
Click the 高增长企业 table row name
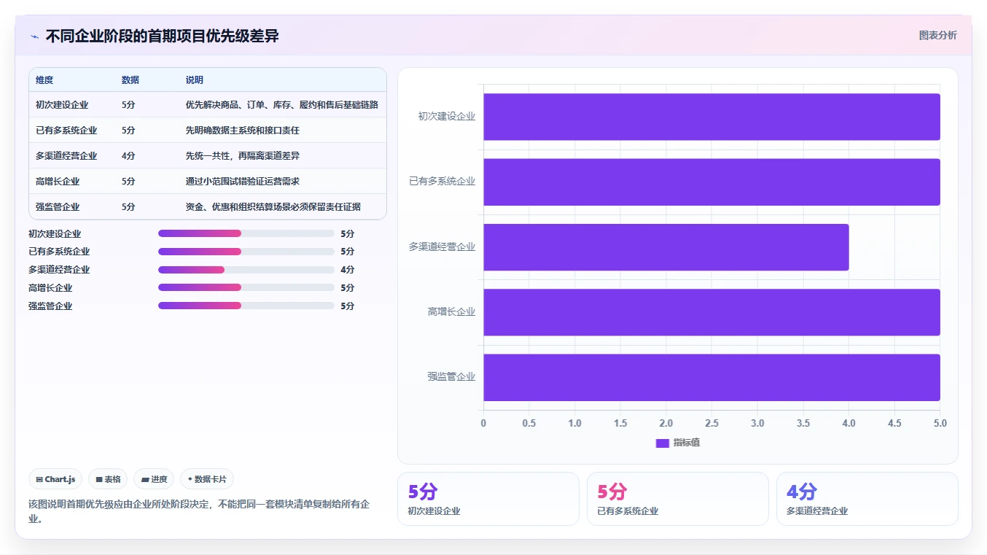[x=58, y=182]
